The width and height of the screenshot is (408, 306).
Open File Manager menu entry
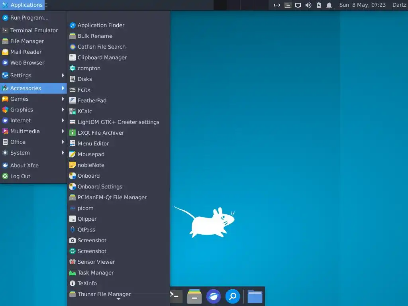[x=33, y=41]
